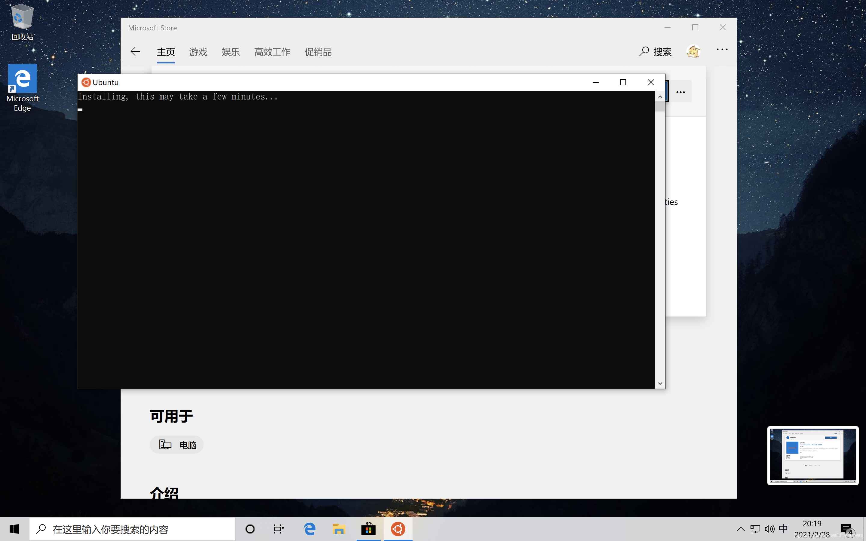Open the screenshot thumbnail preview

click(x=813, y=455)
